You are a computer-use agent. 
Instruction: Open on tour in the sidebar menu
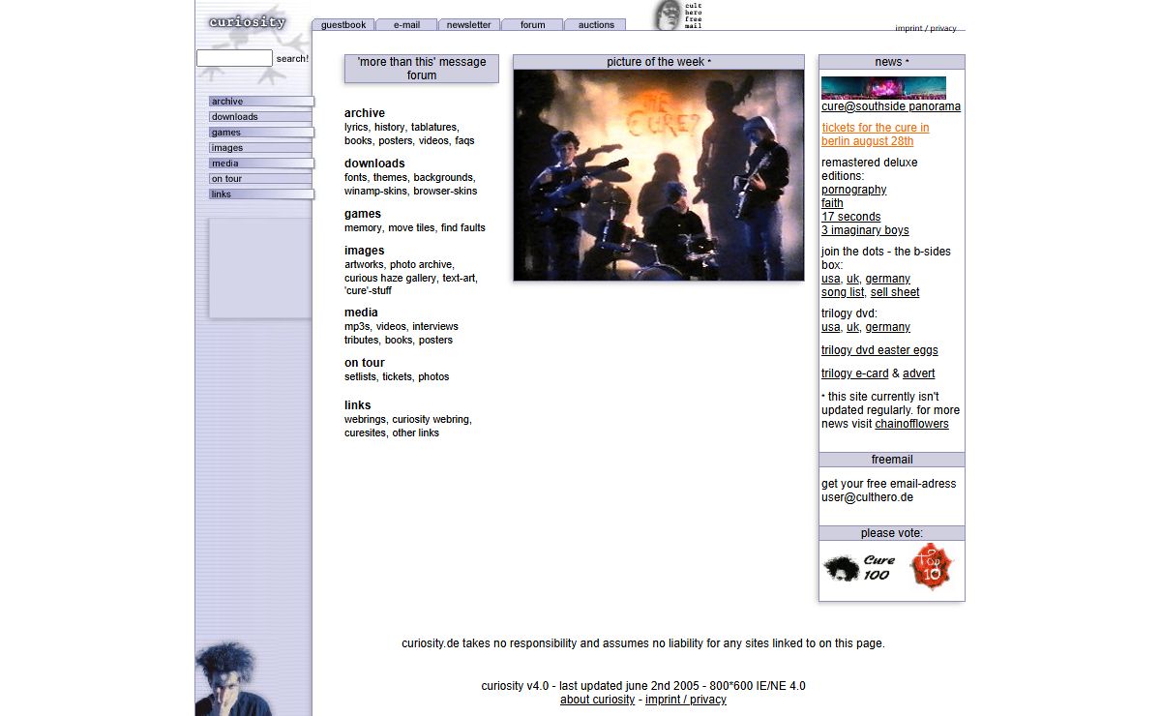pos(260,179)
